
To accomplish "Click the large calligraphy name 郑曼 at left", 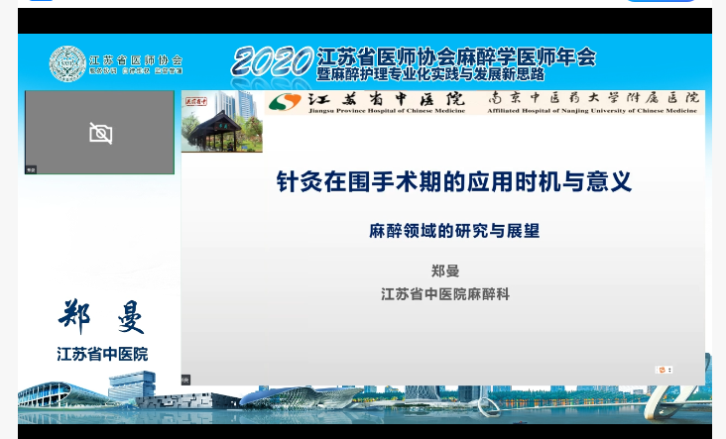I will (101, 316).
